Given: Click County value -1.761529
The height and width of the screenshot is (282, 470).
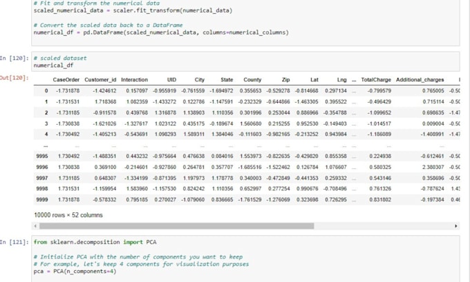Looking at the screenshot, I should 250,199.
